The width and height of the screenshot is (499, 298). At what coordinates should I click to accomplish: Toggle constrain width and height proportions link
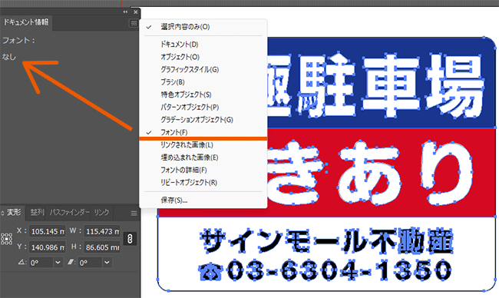coord(130,239)
